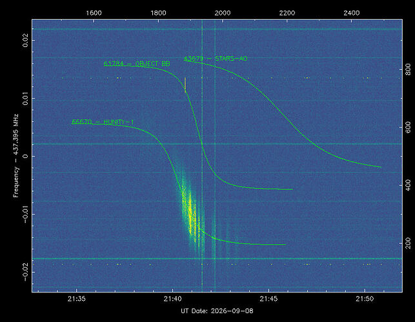Click the 600 right axis label

click(x=408, y=128)
